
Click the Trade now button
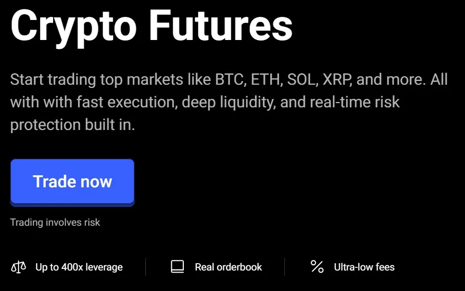[72, 182]
